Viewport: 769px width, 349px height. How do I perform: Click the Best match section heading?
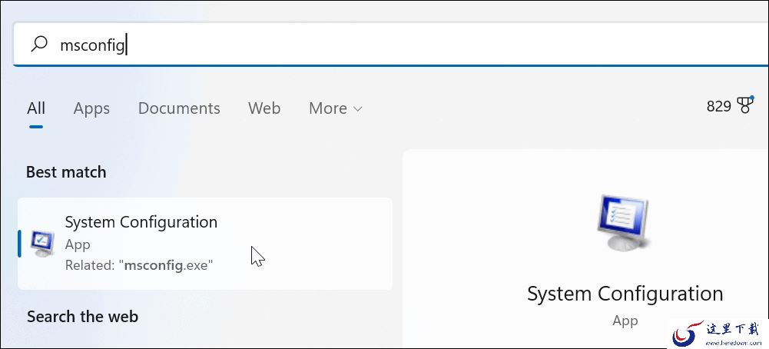66,172
